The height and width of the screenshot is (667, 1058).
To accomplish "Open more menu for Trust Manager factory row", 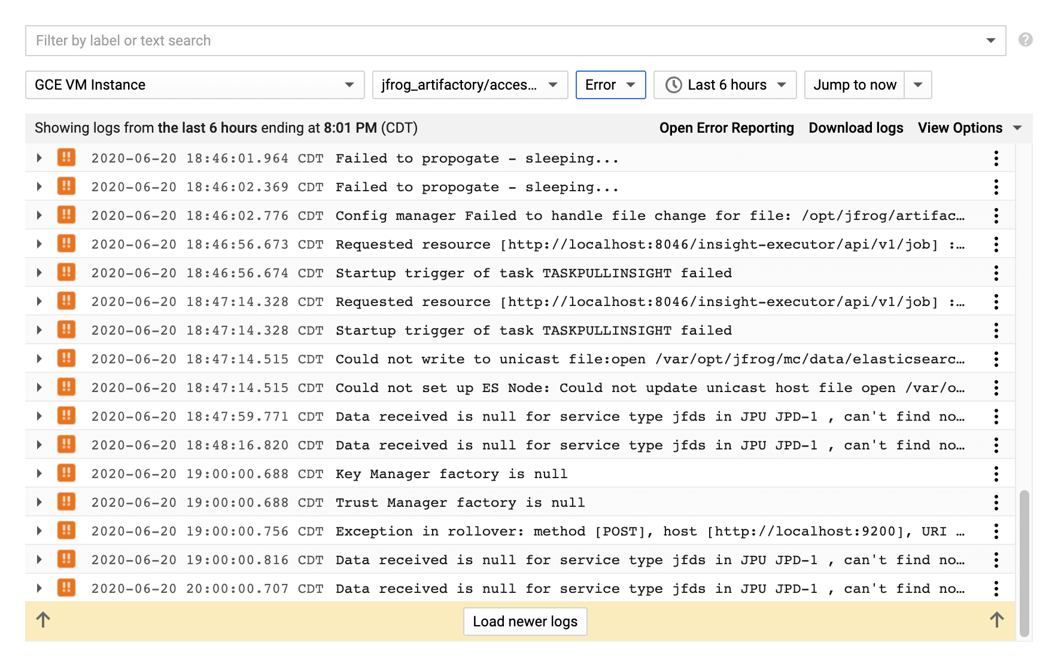I will coord(996,502).
